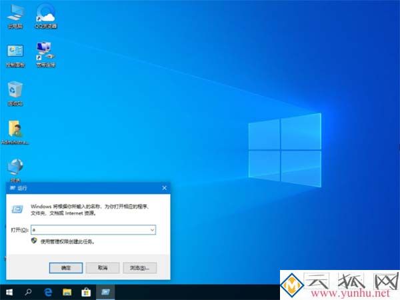Open the broadband connection shortcut icon

(45, 55)
